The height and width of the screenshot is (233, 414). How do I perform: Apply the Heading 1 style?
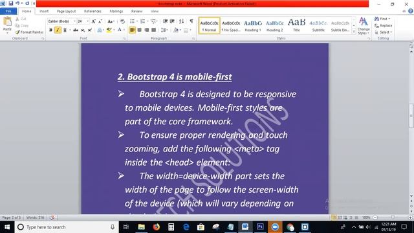click(x=253, y=26)
